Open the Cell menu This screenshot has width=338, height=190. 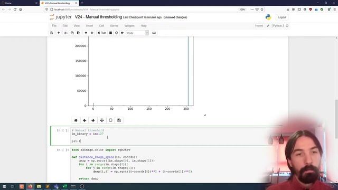pyautogui.click(x=101, y=26)
